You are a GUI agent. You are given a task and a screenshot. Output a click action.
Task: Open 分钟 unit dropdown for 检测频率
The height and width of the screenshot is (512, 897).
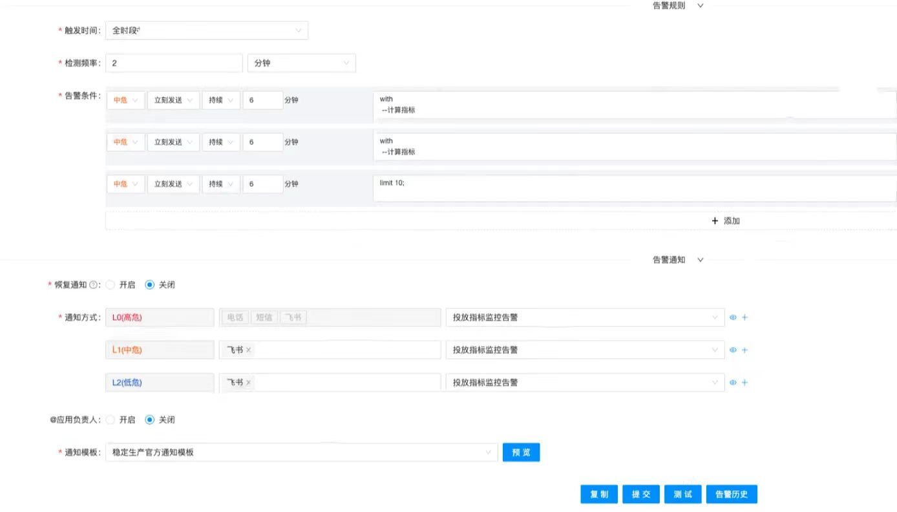coord(302,63)
